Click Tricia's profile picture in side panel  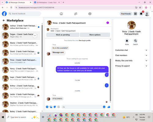pos(131,25)
